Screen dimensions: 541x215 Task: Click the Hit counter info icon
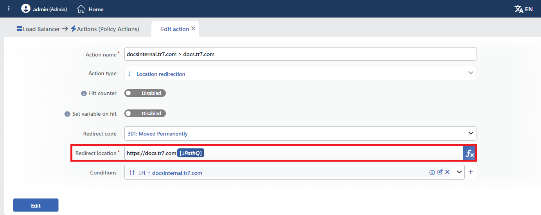[83, 93]
